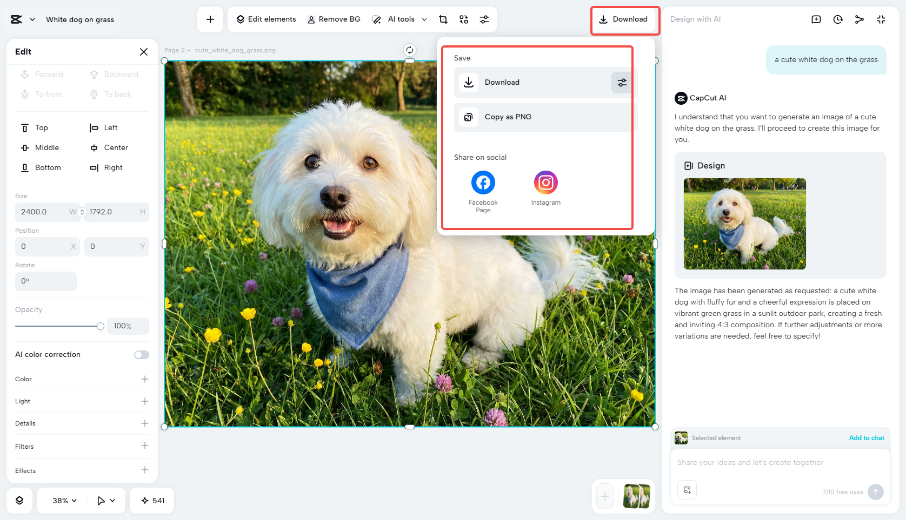Share the image to Facebook Page
Screen dimensions: 906x520
[483, 183]
